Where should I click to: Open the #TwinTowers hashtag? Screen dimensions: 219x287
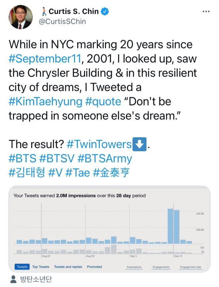click(x=99, y=144)
